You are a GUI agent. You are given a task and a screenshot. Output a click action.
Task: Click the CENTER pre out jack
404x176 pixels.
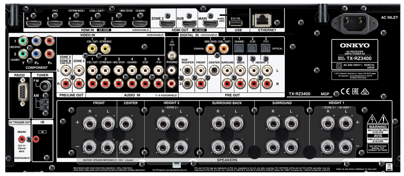[x=214, y=70]
